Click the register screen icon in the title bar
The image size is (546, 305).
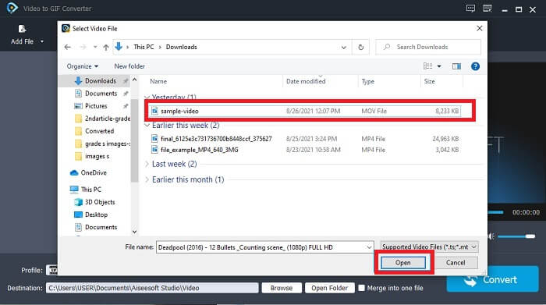(487, 9)
